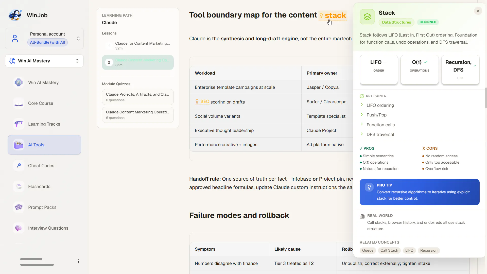Go to AI Tools in sidebar
The height and width of the screenshot is (274, 487).
coord(44,145)
